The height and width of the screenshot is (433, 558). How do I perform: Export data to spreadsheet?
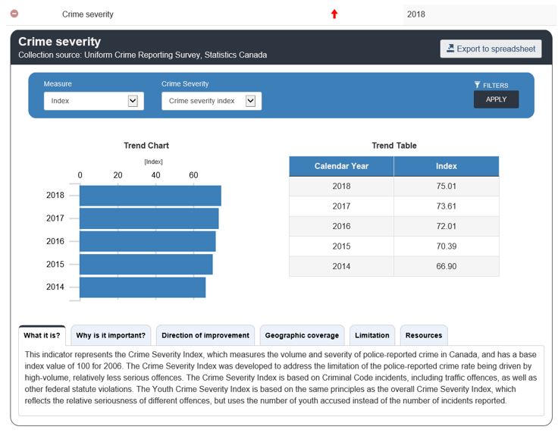tap(491, 49)
